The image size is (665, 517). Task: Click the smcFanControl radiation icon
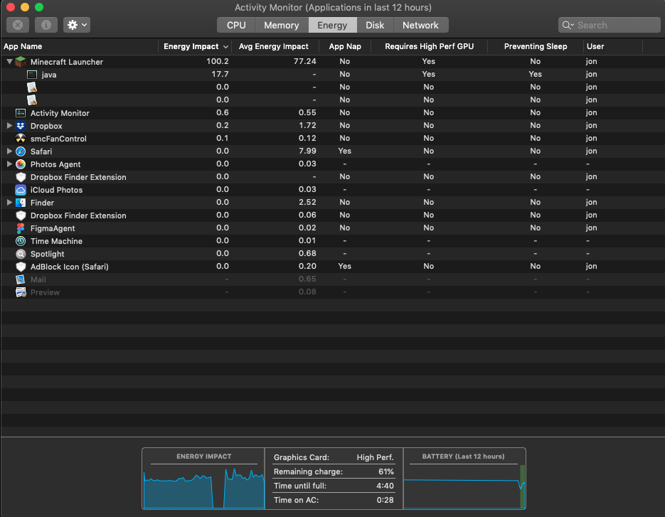tap(21, 139)
